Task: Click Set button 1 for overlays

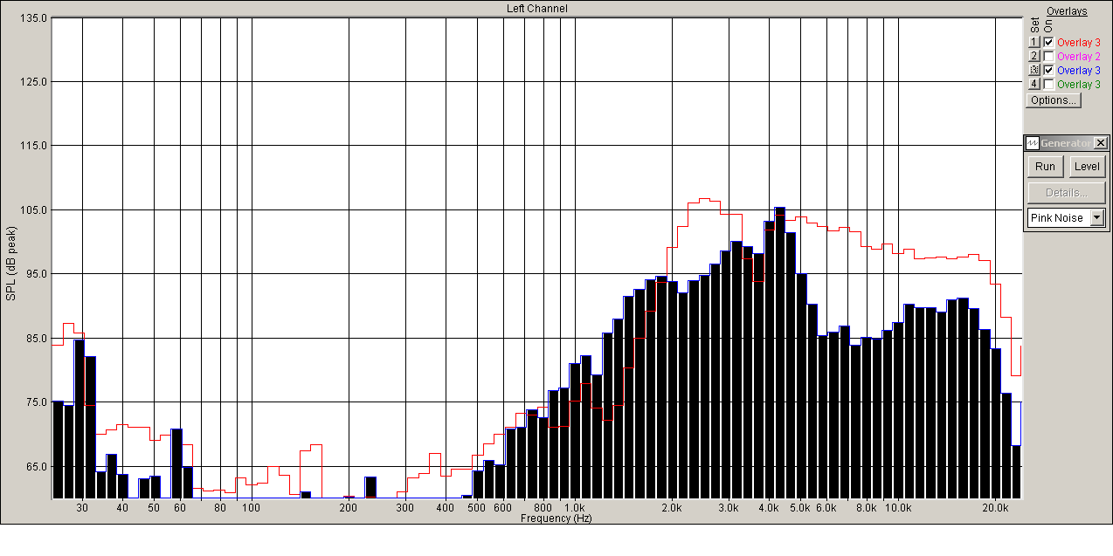Action: pos(1034,42)
